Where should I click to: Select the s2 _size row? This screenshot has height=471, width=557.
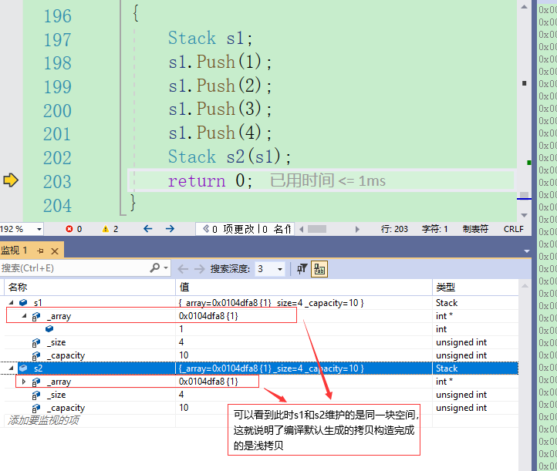click(261, 395)
